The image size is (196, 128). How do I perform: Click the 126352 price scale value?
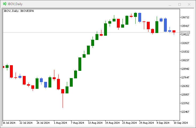pyautogui.click(x=185, y=86)
